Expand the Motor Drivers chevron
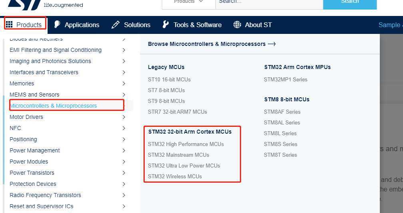 point(124,117)
